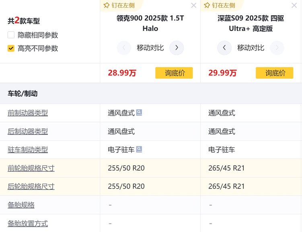Screen dimensions: 302x232
Task: Open 后制动器类型 parameter link
Action: pos(28,132)
